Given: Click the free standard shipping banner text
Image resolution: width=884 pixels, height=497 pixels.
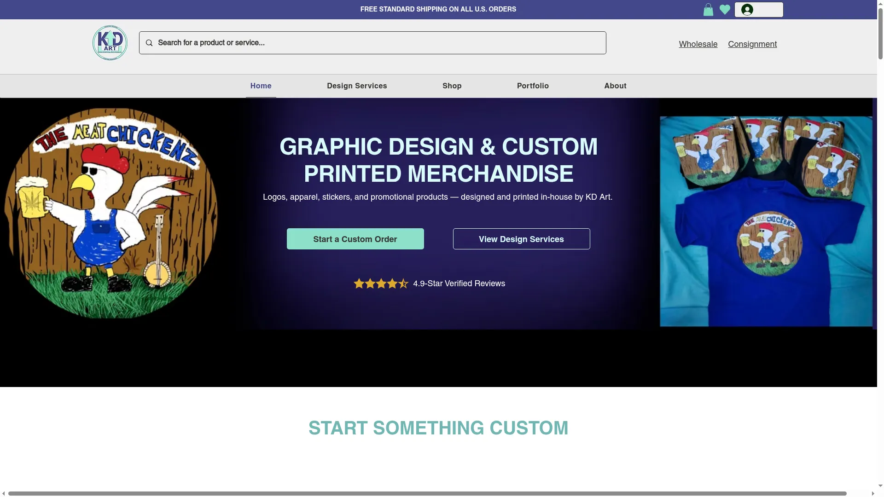Looking at the screenshot, I should click(438, 9).
